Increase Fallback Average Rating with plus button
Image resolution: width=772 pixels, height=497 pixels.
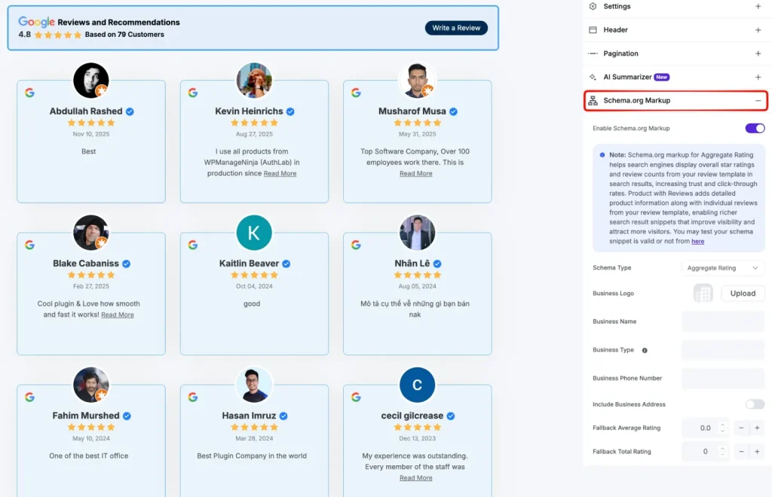(757, 428)
